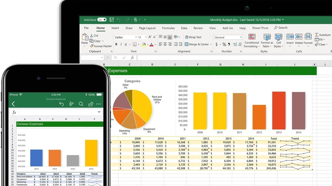Click the Merge & Center button
332x186 pixels.
[197, 44]
